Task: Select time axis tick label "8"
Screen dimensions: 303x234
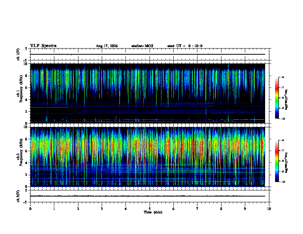Action: click(221, 209)
